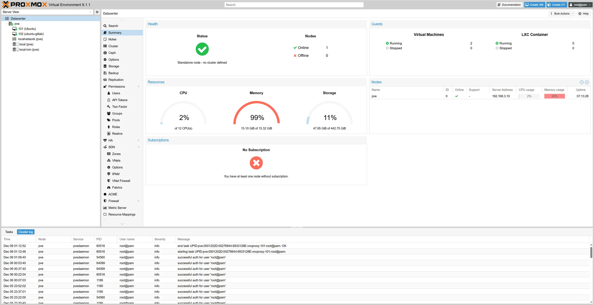
Task: Open the root@pam user menu
Action: (x=580, y=5)
